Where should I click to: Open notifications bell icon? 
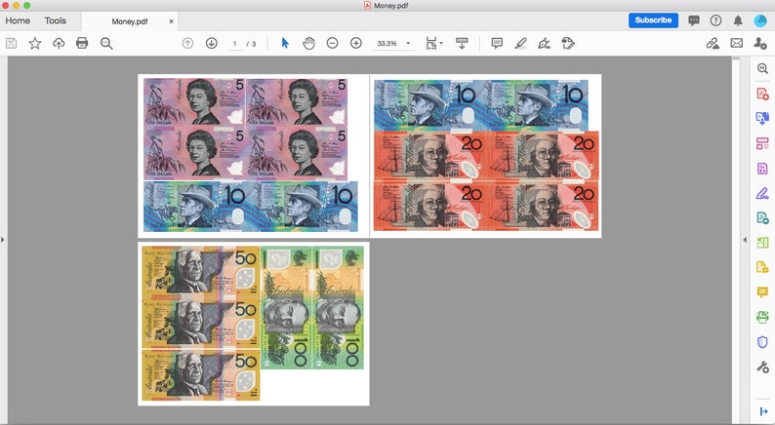pos(738,20)
